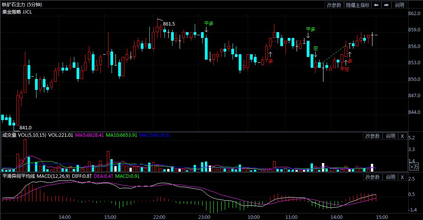The height and width of the screenshot is (220, 423).
Task: Open 改参数 in the volume panel
Action: [372, 136]
